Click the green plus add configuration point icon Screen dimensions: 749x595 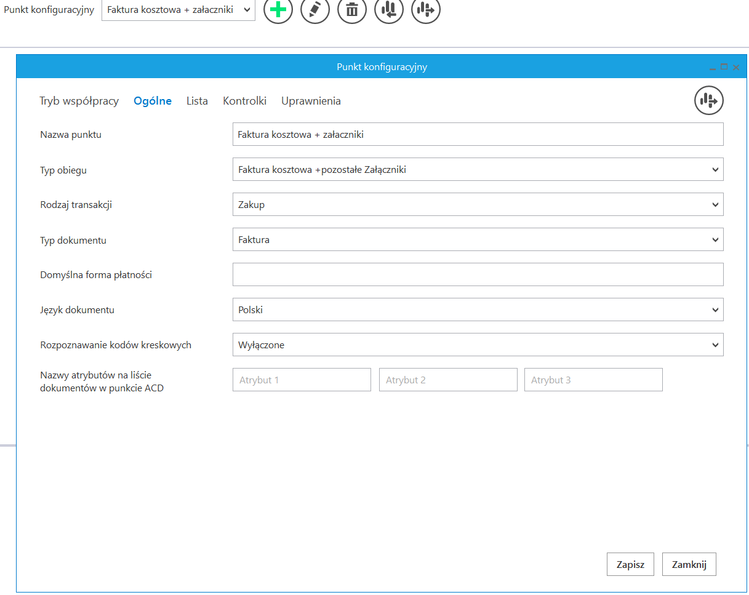pos(278,10)
